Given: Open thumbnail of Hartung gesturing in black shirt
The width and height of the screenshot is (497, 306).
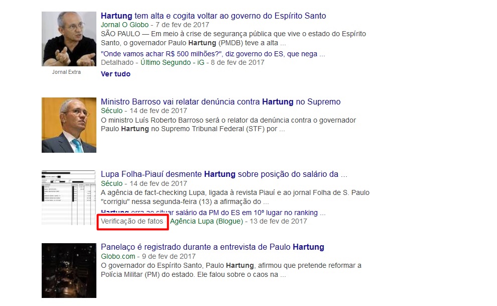Looking at the screenshot, I should pos(69,39).
